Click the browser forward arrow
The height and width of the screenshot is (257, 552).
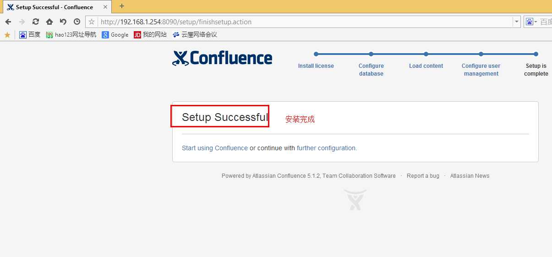(22, 22)
